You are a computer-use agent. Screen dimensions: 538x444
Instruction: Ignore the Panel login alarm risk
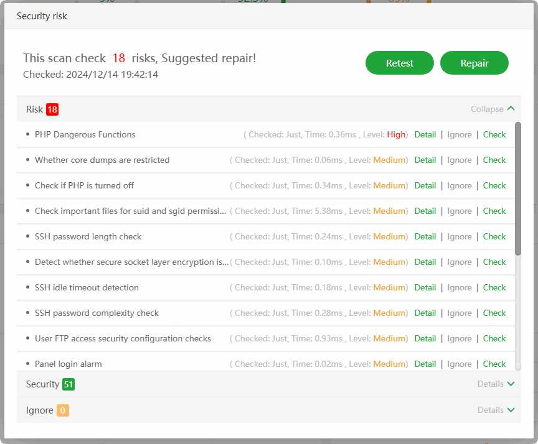coord(460,364)
